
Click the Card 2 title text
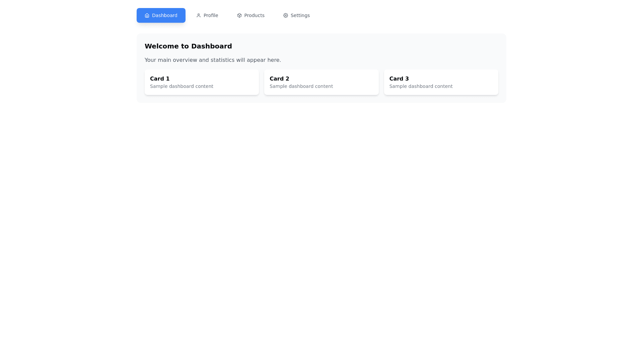[x=279, y=79]
